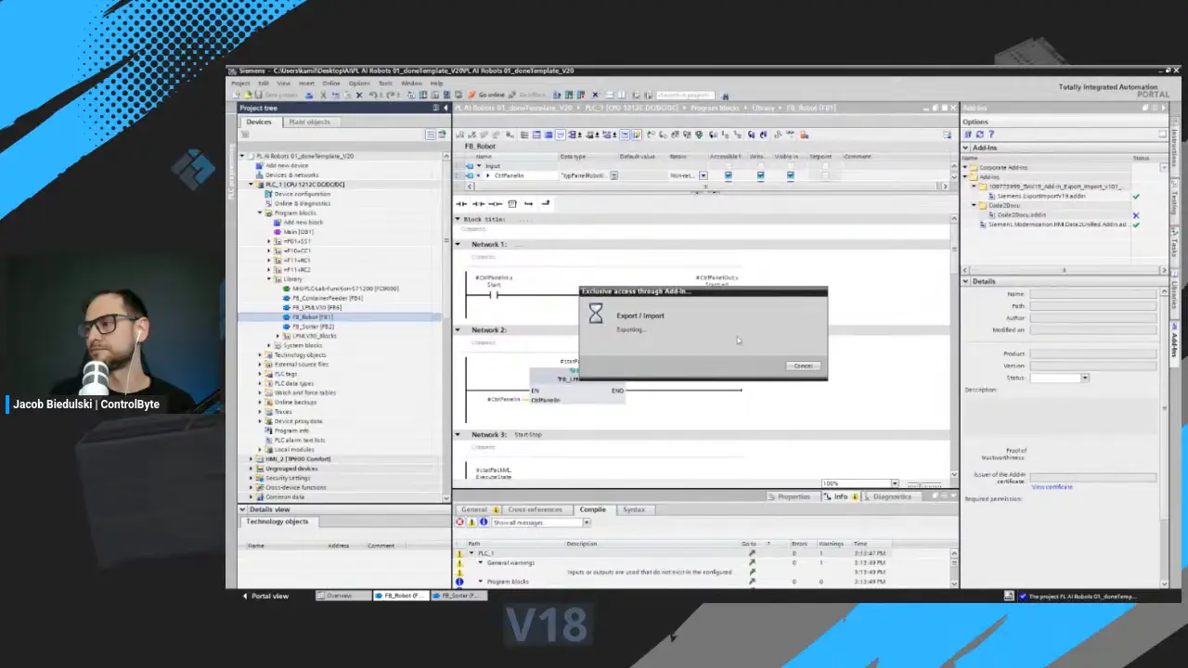Image resolution: width=1188 pixels, height=668 pixels.
Task: Insert empty box instruction
Action: coord(511,203)
